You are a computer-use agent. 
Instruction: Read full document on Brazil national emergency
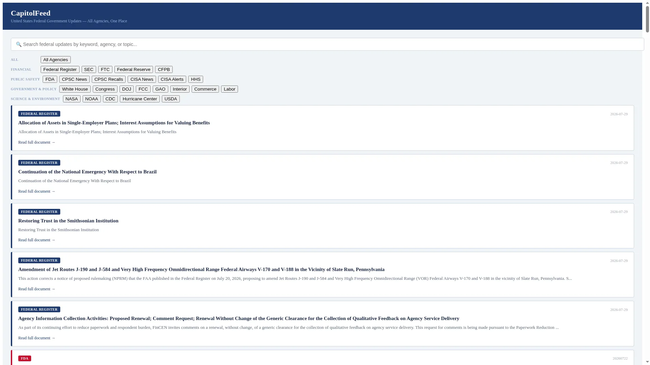pyautogui.click(x=37, y=191)
